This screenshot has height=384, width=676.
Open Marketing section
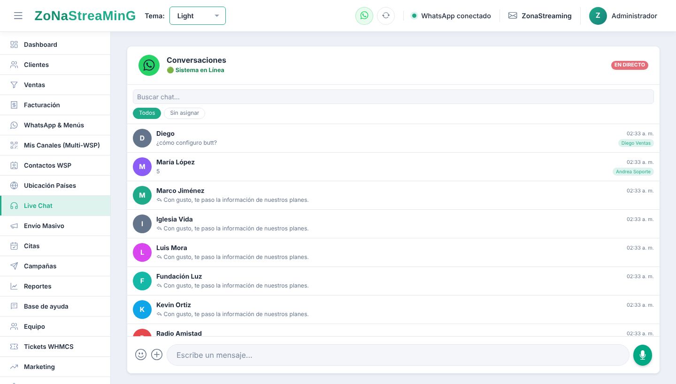click(55, 367)
